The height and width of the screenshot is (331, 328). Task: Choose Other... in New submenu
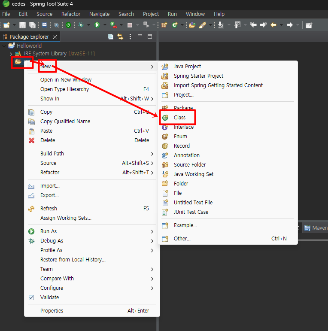tap(228, 239)
